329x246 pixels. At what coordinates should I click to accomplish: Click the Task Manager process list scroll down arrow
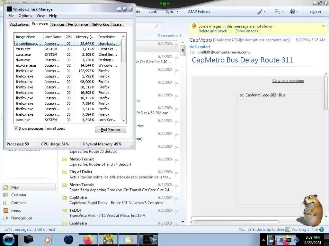[123, 121]
